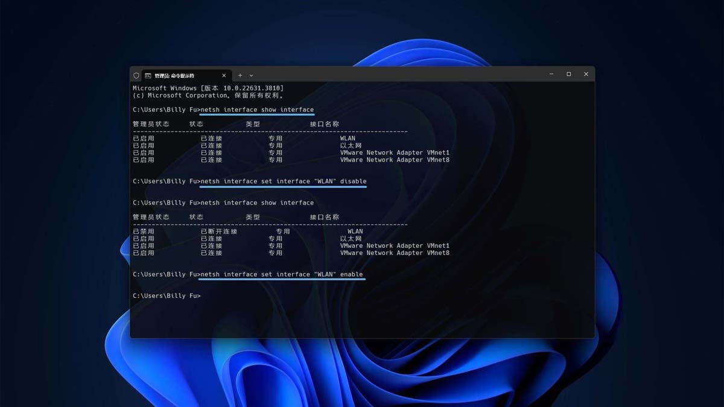Click the VMware Network Adapter VMnet1 entry
The width and height of the screenshot is (724, 407).
coord(396,152)
